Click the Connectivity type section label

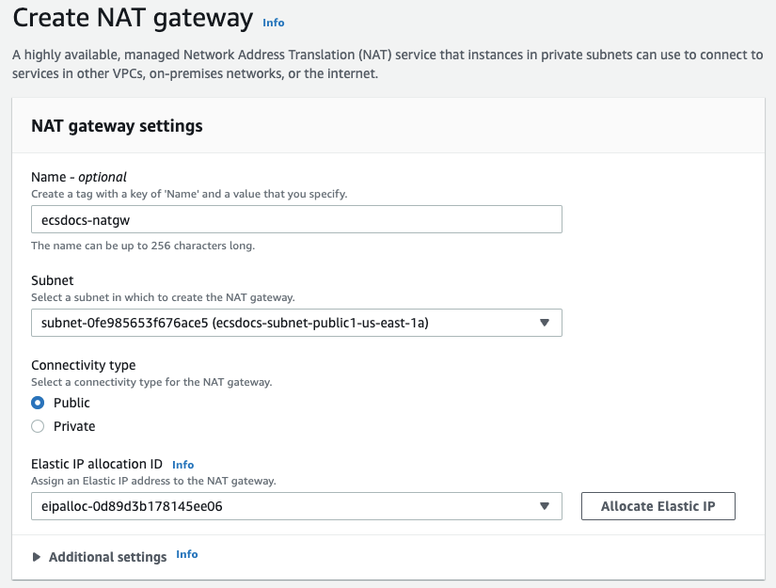coord(87,365)
